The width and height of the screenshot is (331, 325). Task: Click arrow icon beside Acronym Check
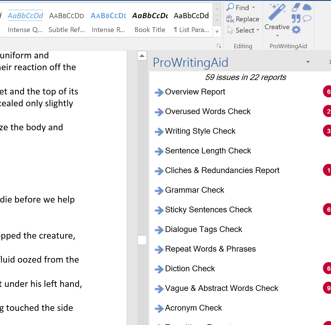(x=159, y=309)
